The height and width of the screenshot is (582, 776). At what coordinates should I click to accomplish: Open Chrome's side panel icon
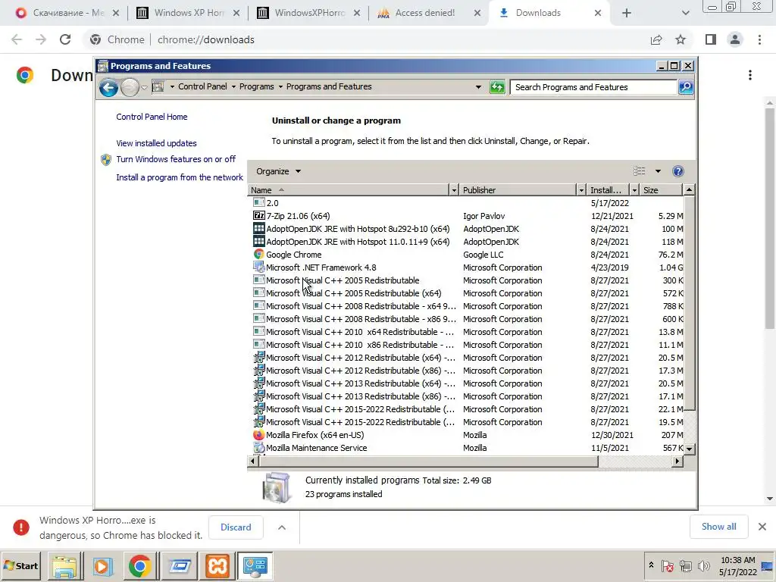pyautogui.click(x=711, y=39)
